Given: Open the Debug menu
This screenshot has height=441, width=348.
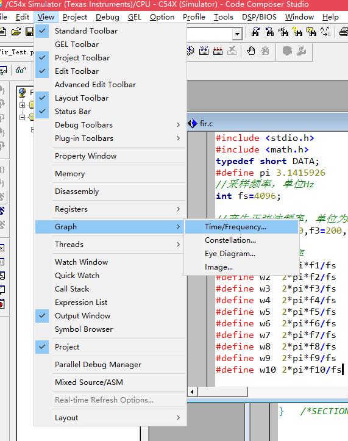Looking at the screenshot, I should (107, 17).
